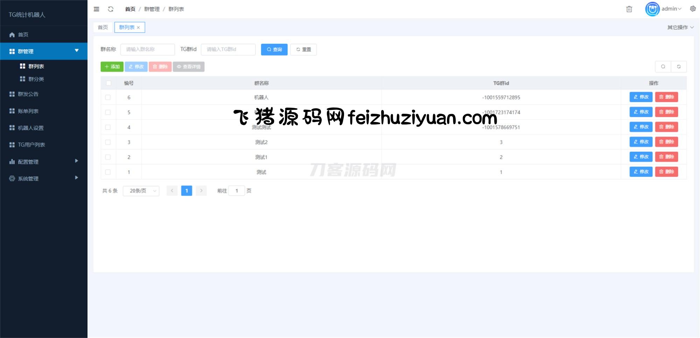
Task: Open settings gear icon at top right
Action: click(x=693, y=9)
